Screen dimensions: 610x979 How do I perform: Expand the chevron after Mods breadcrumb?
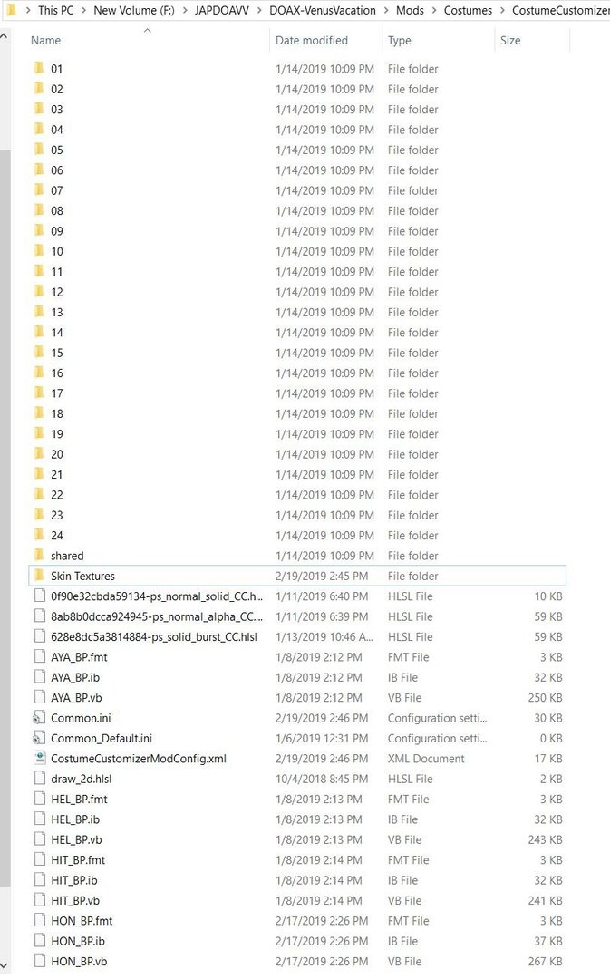click(434, 10)
